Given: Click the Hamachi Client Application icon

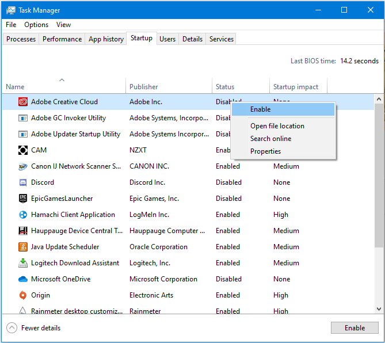Looking at the screenshot, I should tap(23, 215).
